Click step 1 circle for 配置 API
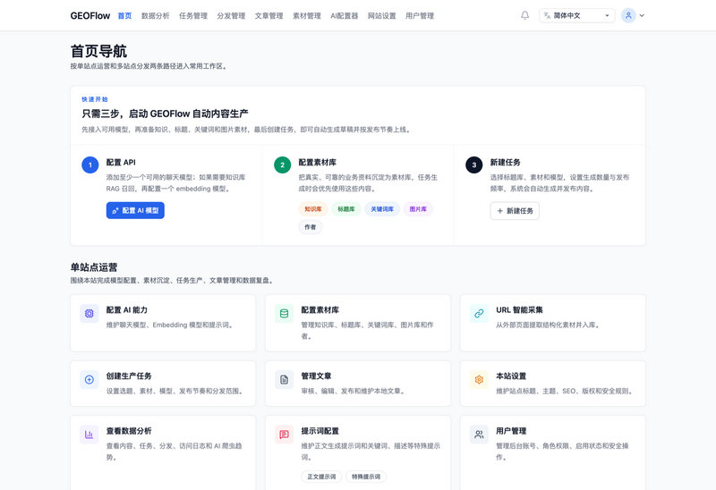 coord(90,165)
